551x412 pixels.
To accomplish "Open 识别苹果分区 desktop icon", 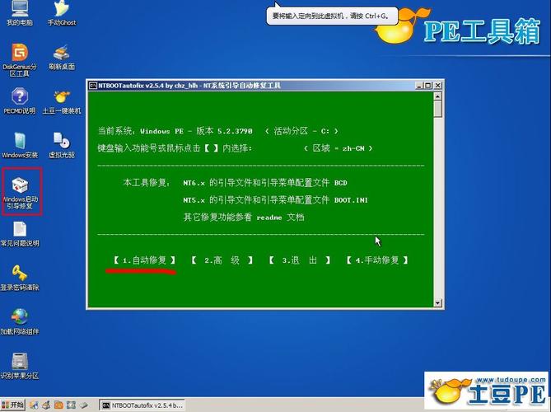I will 19,363.
